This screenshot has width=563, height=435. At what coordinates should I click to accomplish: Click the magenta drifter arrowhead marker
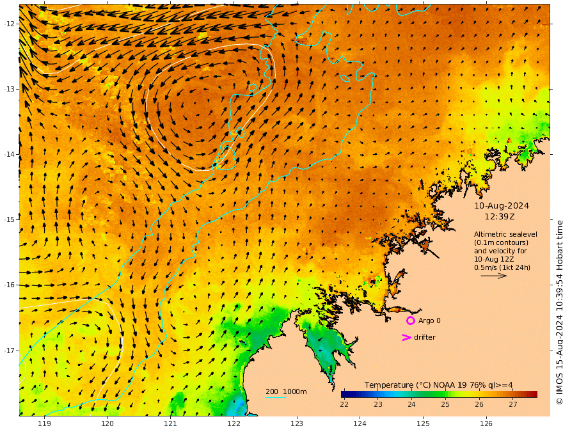(406, 337)
